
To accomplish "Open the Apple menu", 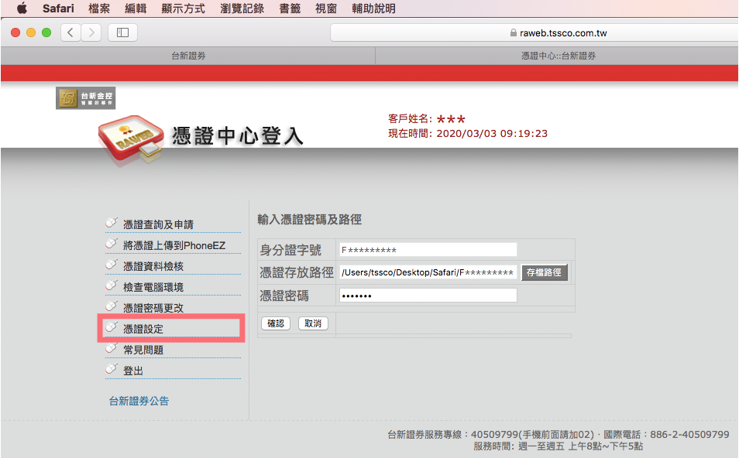I will pyautogui.click(x=22, y=9).
